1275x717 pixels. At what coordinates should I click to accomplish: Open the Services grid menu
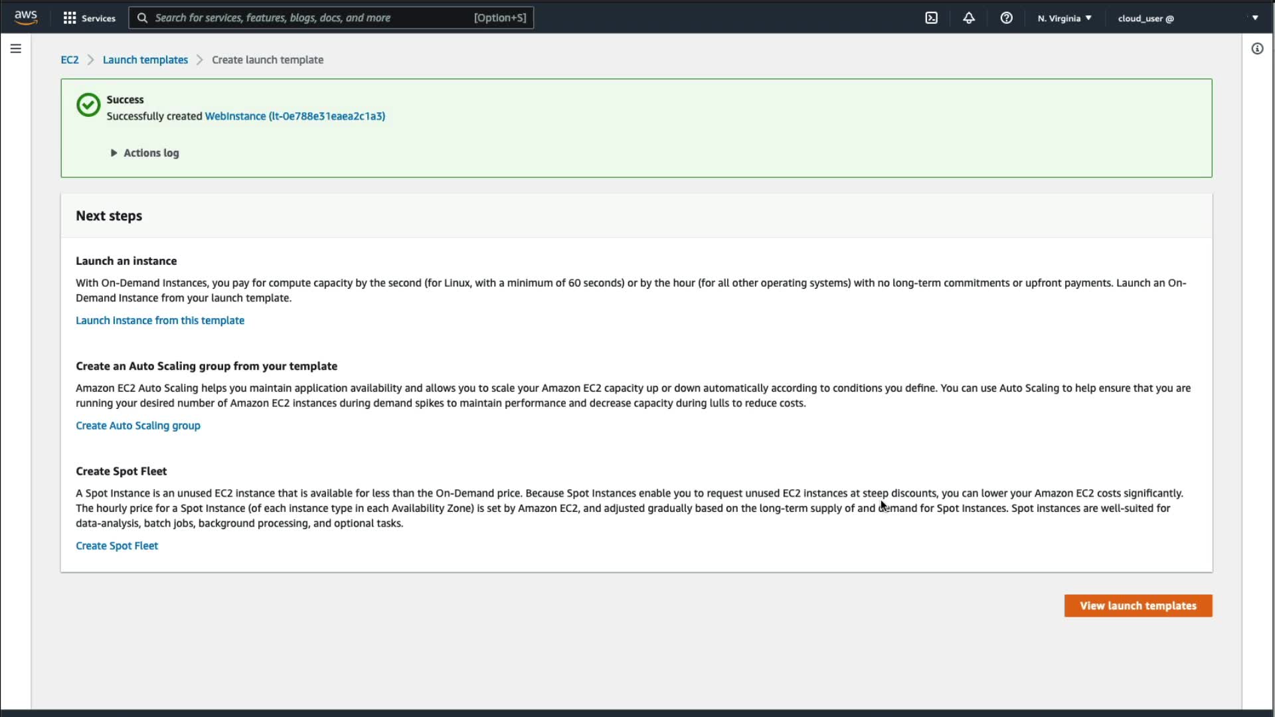coord(89,18)
